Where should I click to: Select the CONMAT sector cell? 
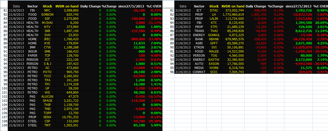[199, 72]
